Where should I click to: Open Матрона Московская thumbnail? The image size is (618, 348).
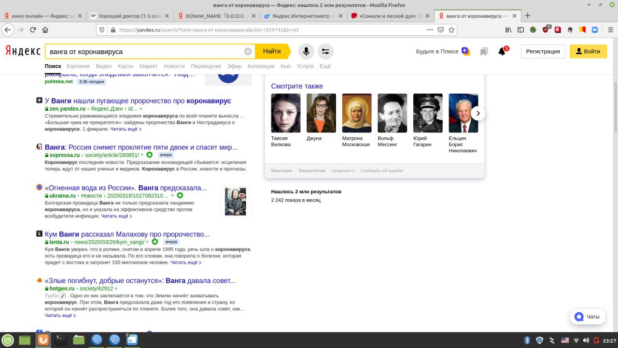coord(357,113)
